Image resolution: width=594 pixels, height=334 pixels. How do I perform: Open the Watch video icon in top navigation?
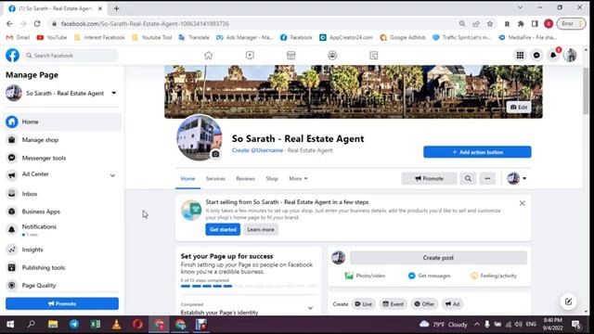click(250, 56)
